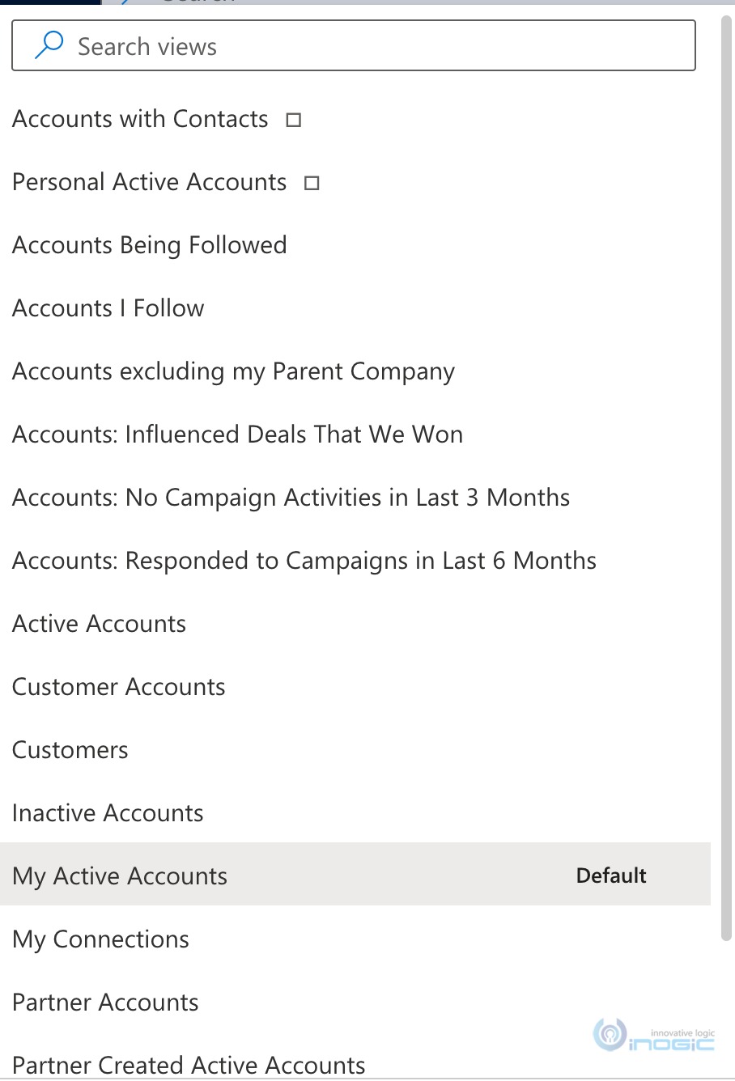Screen dimensions: 735x1081
Task: Click the vertical scrollbar of views list
Action: pyautogui.click(x=726, y=477)
